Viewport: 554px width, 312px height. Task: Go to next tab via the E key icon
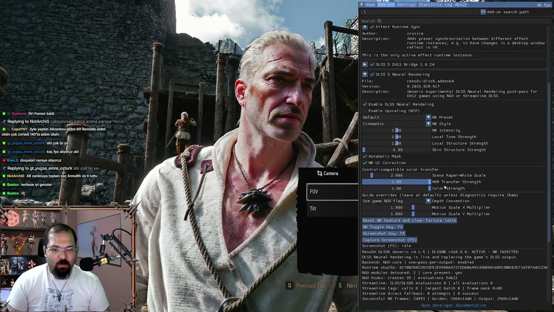[x=340, y=286]
